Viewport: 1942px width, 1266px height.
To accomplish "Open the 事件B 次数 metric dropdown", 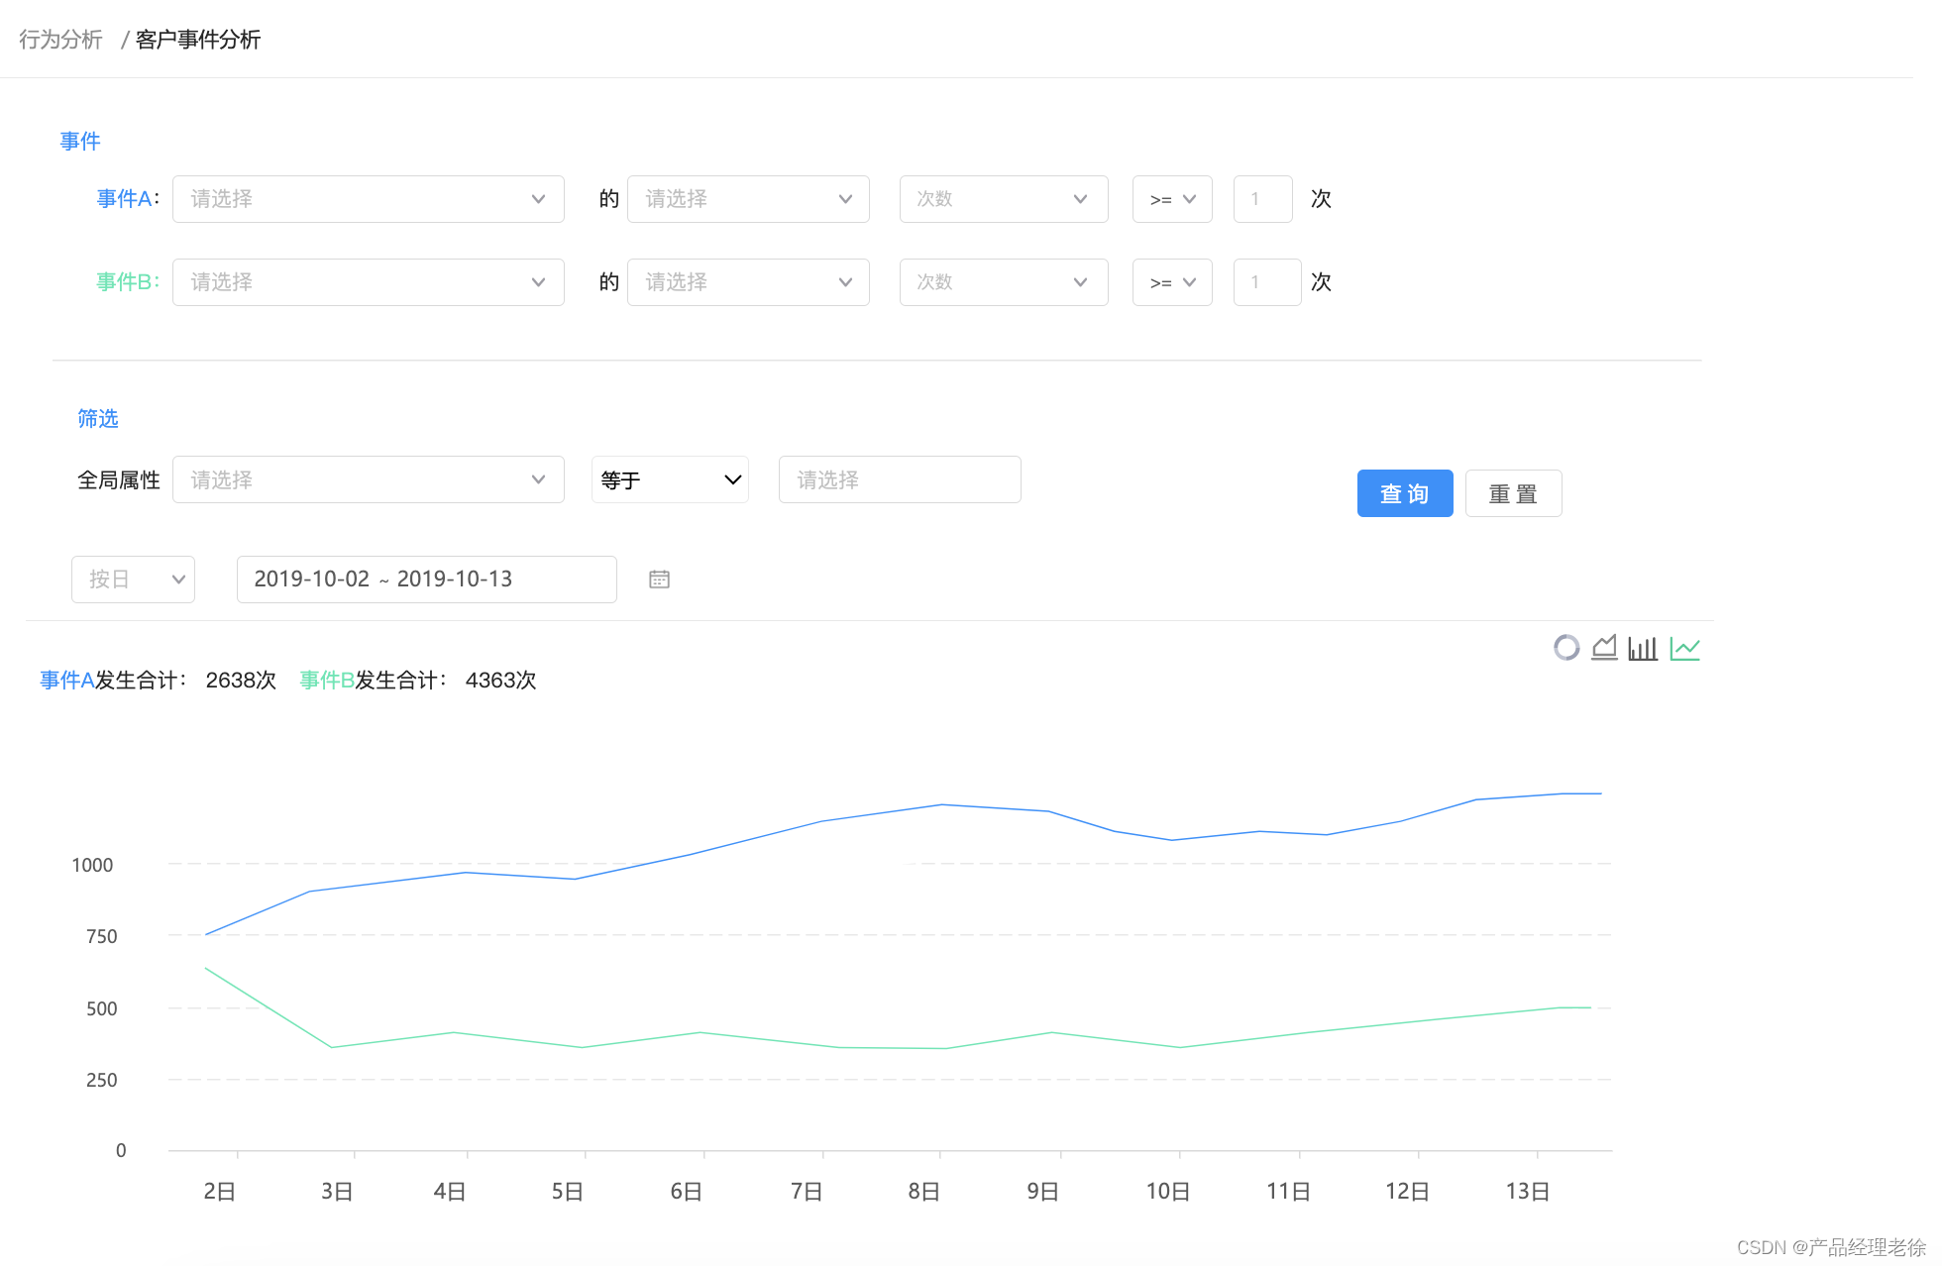I will tap(1003, 282).
